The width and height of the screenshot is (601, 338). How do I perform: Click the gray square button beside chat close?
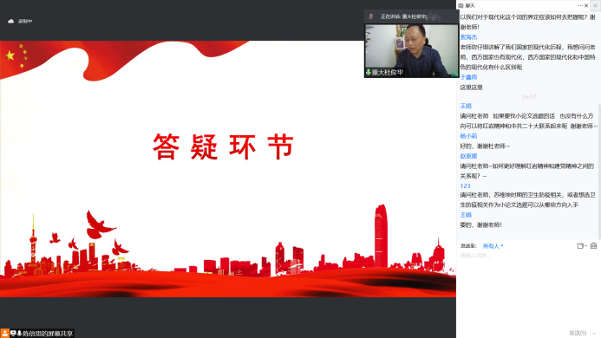595,5
